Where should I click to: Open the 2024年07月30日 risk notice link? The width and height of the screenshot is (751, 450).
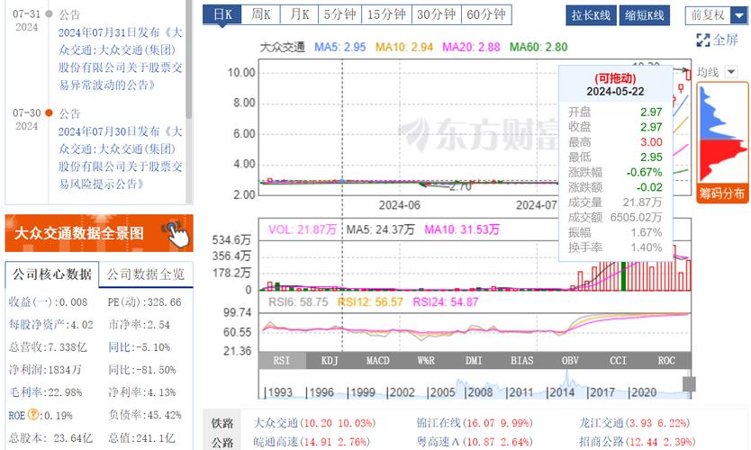pyautogui.click(x=121, y=157)
